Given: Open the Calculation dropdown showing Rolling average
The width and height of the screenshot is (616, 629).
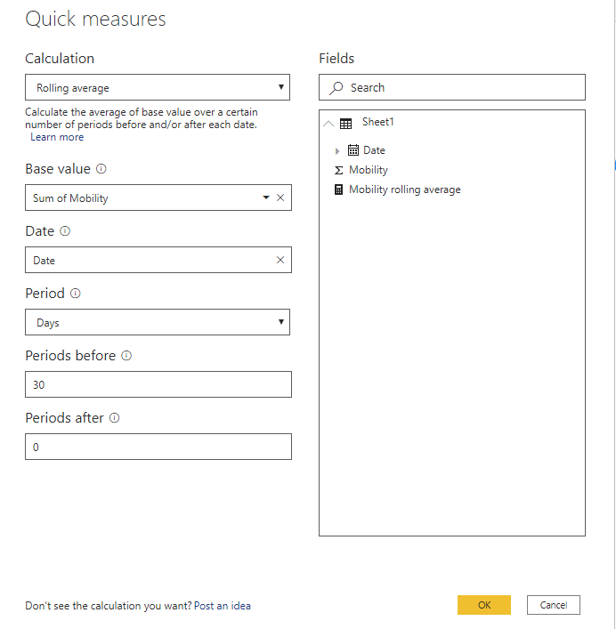Looking at the screenshot, I should pos(158,87).
